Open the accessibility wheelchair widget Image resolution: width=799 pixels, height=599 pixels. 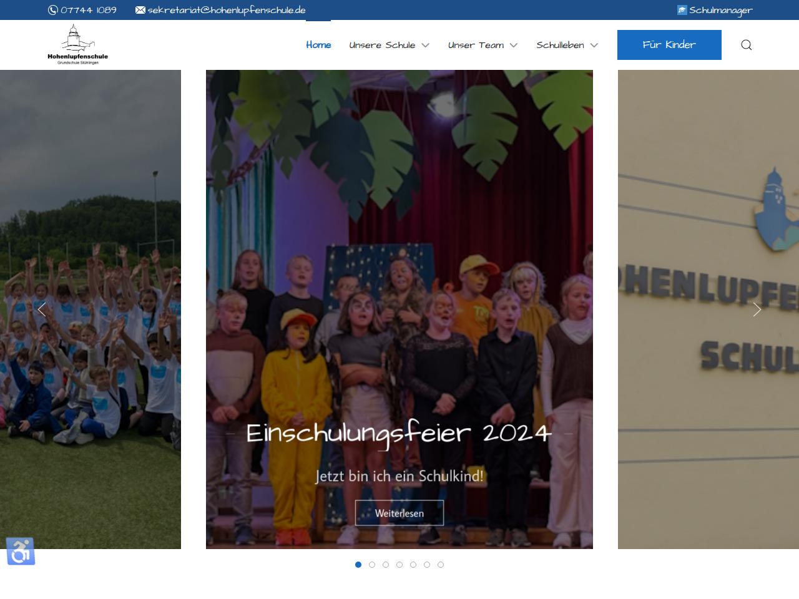coord(21,552)
